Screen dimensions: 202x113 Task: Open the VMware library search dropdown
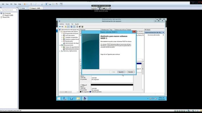(16, 10)
